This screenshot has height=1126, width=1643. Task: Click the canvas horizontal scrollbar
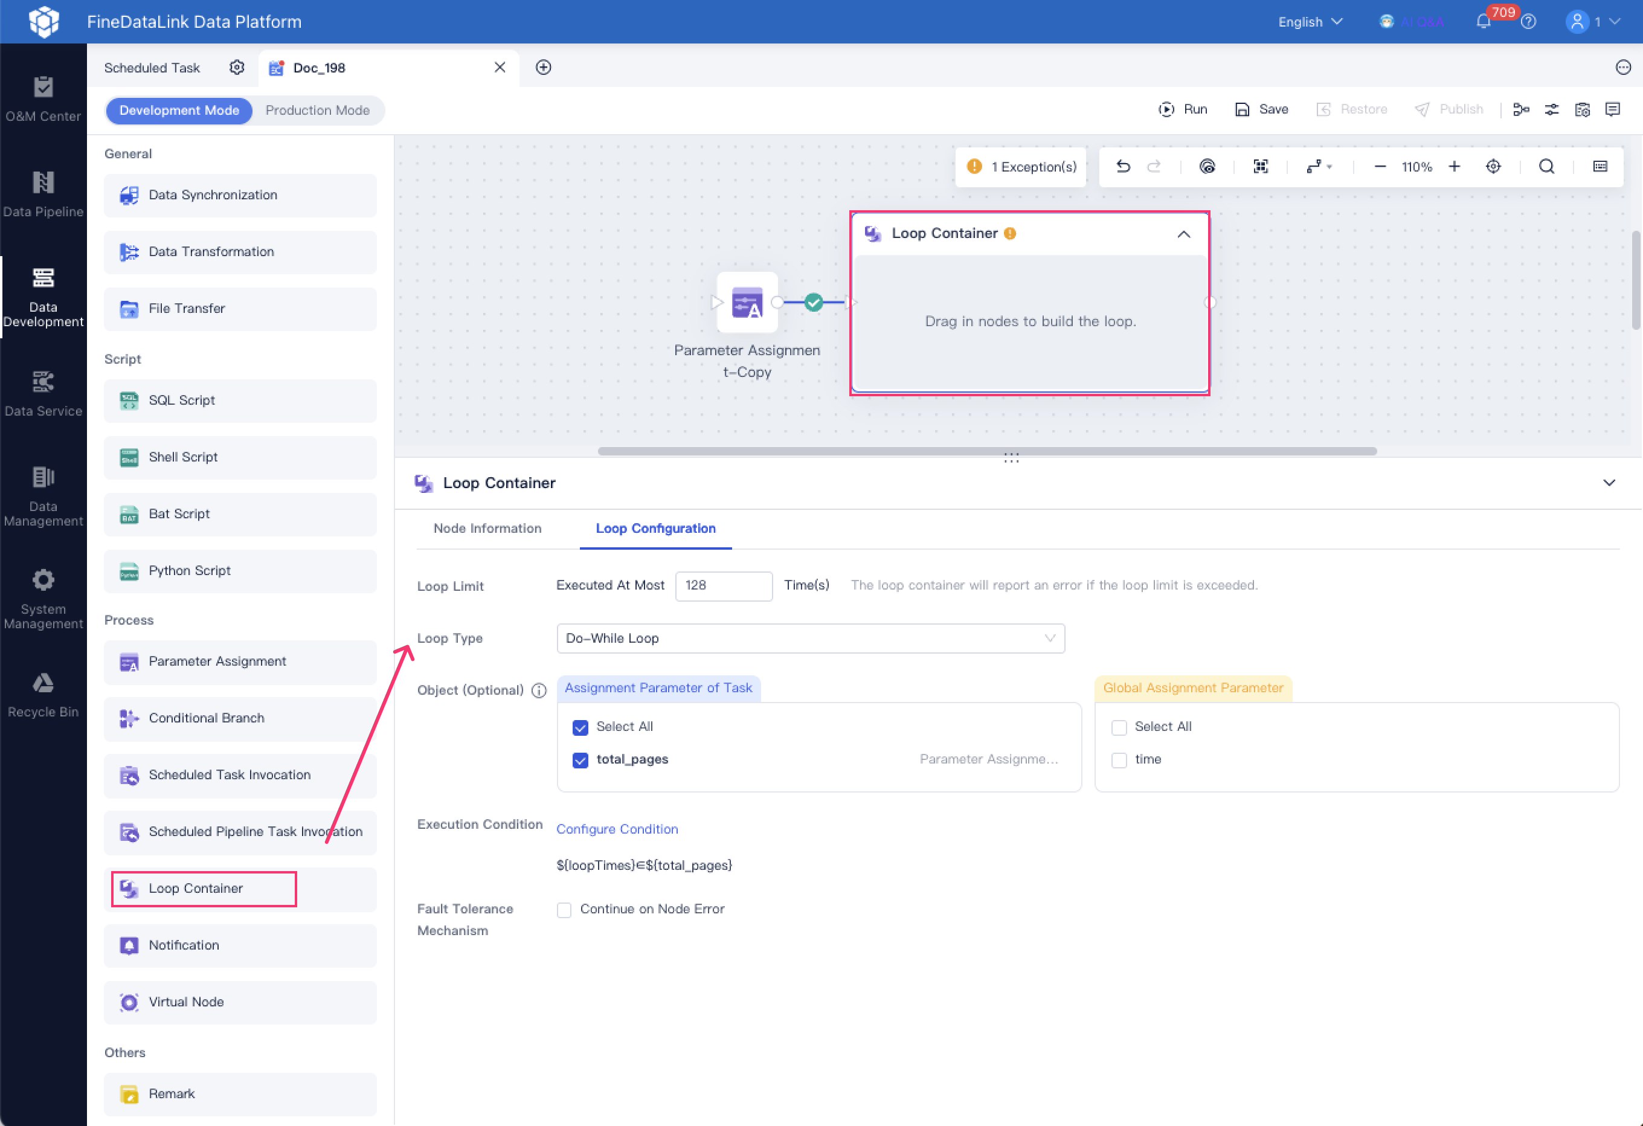click(x=987, y=451)
